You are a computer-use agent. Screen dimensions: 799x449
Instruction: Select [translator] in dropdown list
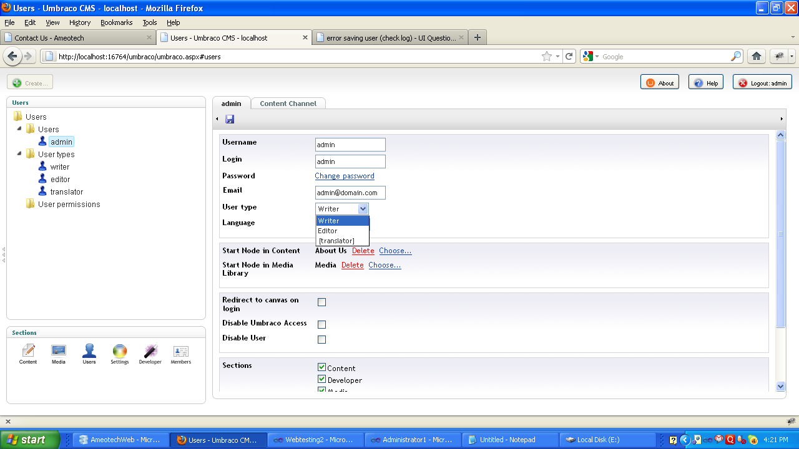point(343,241)
